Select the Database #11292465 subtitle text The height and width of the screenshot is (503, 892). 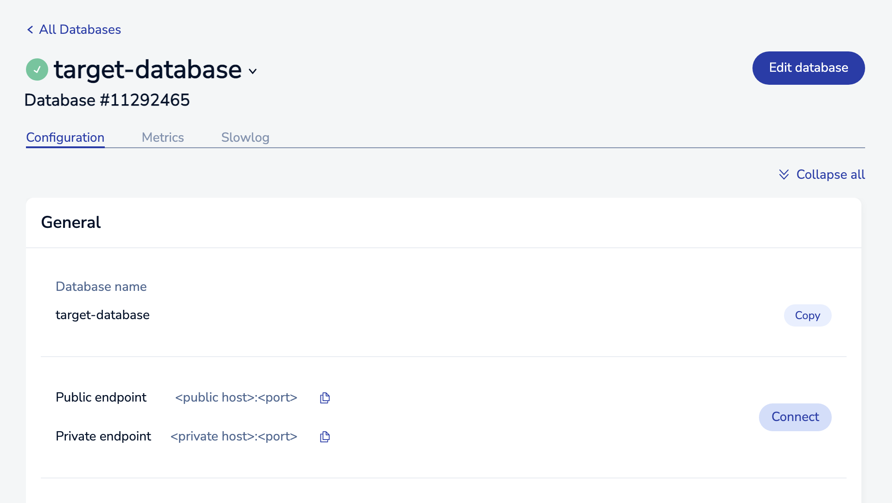pos(107,100)
